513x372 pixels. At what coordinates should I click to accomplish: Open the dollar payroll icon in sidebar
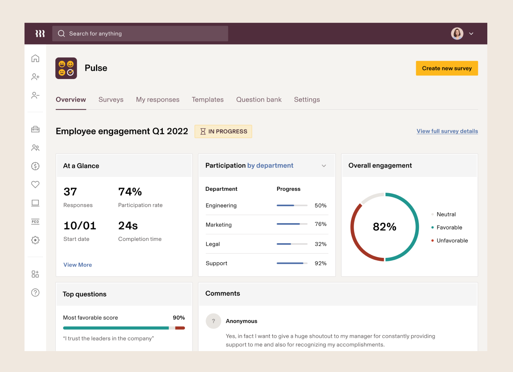click(35, 166)
